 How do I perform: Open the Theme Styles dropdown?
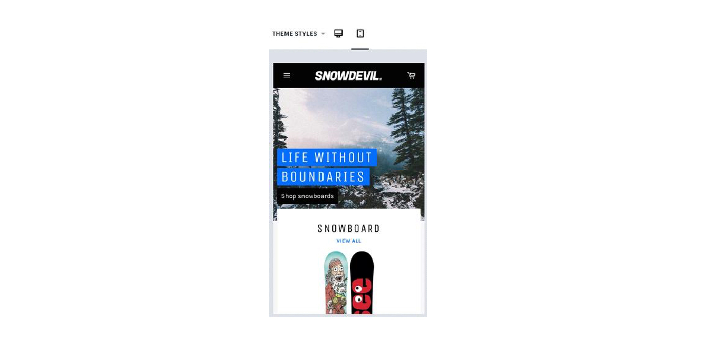(298, 34)
